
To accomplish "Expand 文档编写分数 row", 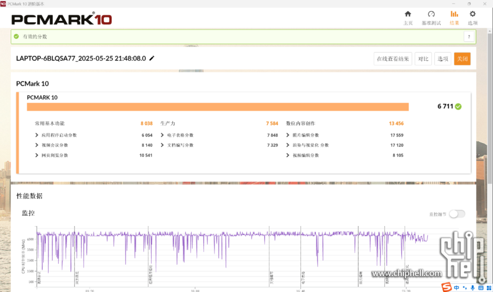I will [x=162, y=145].
